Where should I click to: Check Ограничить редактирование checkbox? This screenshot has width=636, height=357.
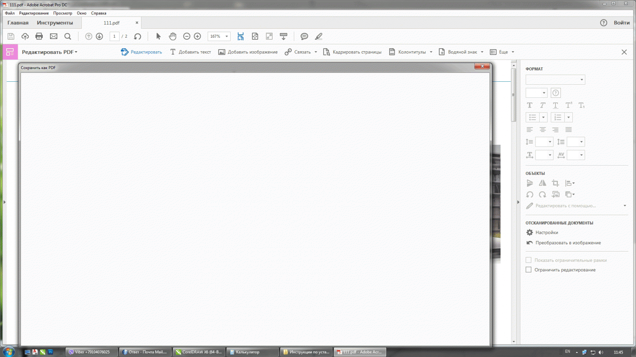click(528, 270)
